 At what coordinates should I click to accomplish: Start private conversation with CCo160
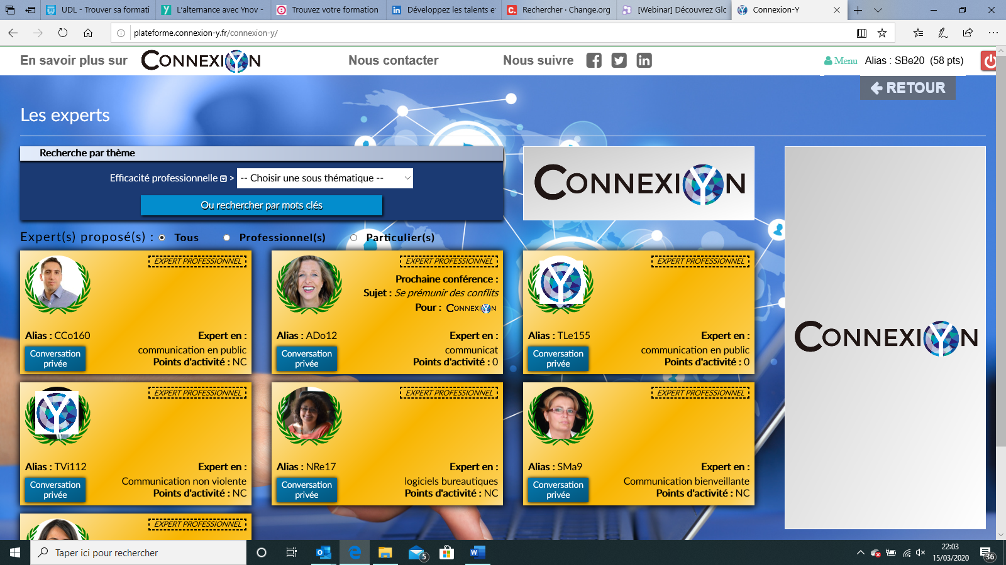(55, 358)
